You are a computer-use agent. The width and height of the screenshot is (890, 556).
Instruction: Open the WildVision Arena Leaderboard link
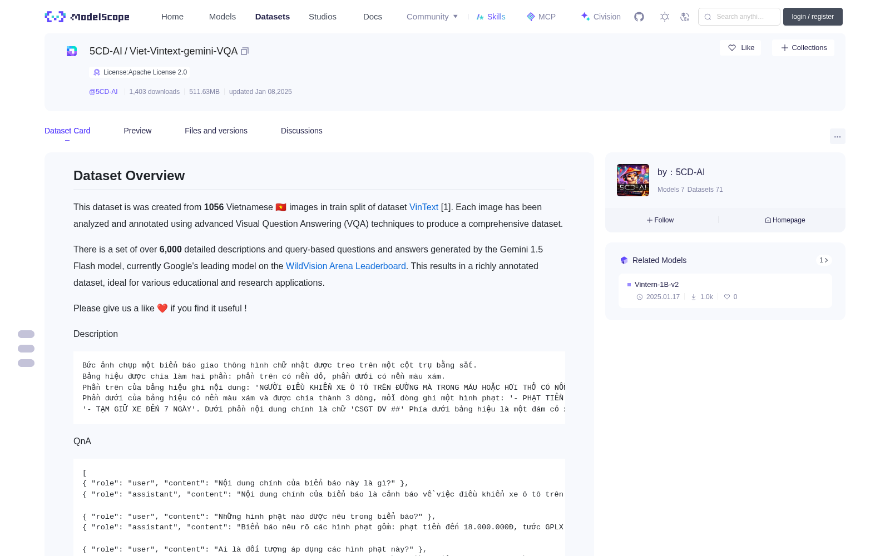click(346, 266)
